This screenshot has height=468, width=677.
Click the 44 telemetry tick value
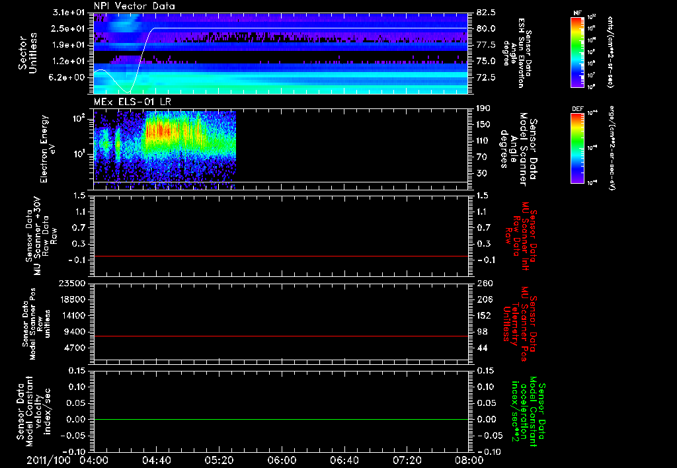tap(482, 348)
